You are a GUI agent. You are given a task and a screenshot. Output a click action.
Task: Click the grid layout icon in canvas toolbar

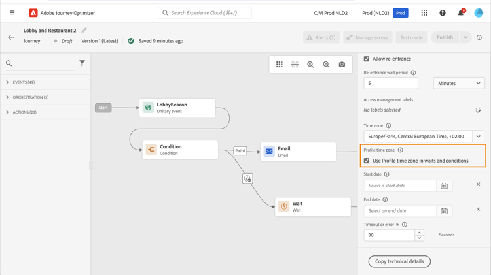280,65
